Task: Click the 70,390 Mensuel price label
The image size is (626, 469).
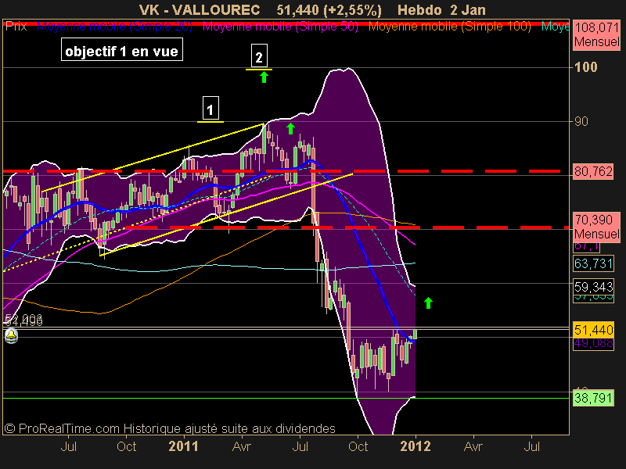Action: tap(596, 227)
